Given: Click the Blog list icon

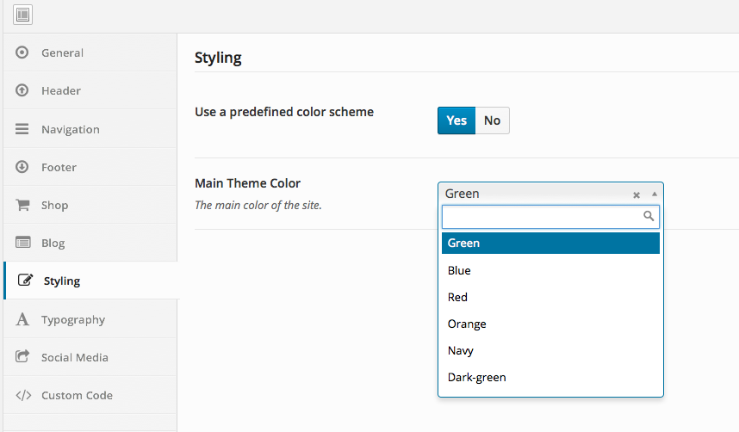Looking at the screenshot, I should tap(23, 243).
